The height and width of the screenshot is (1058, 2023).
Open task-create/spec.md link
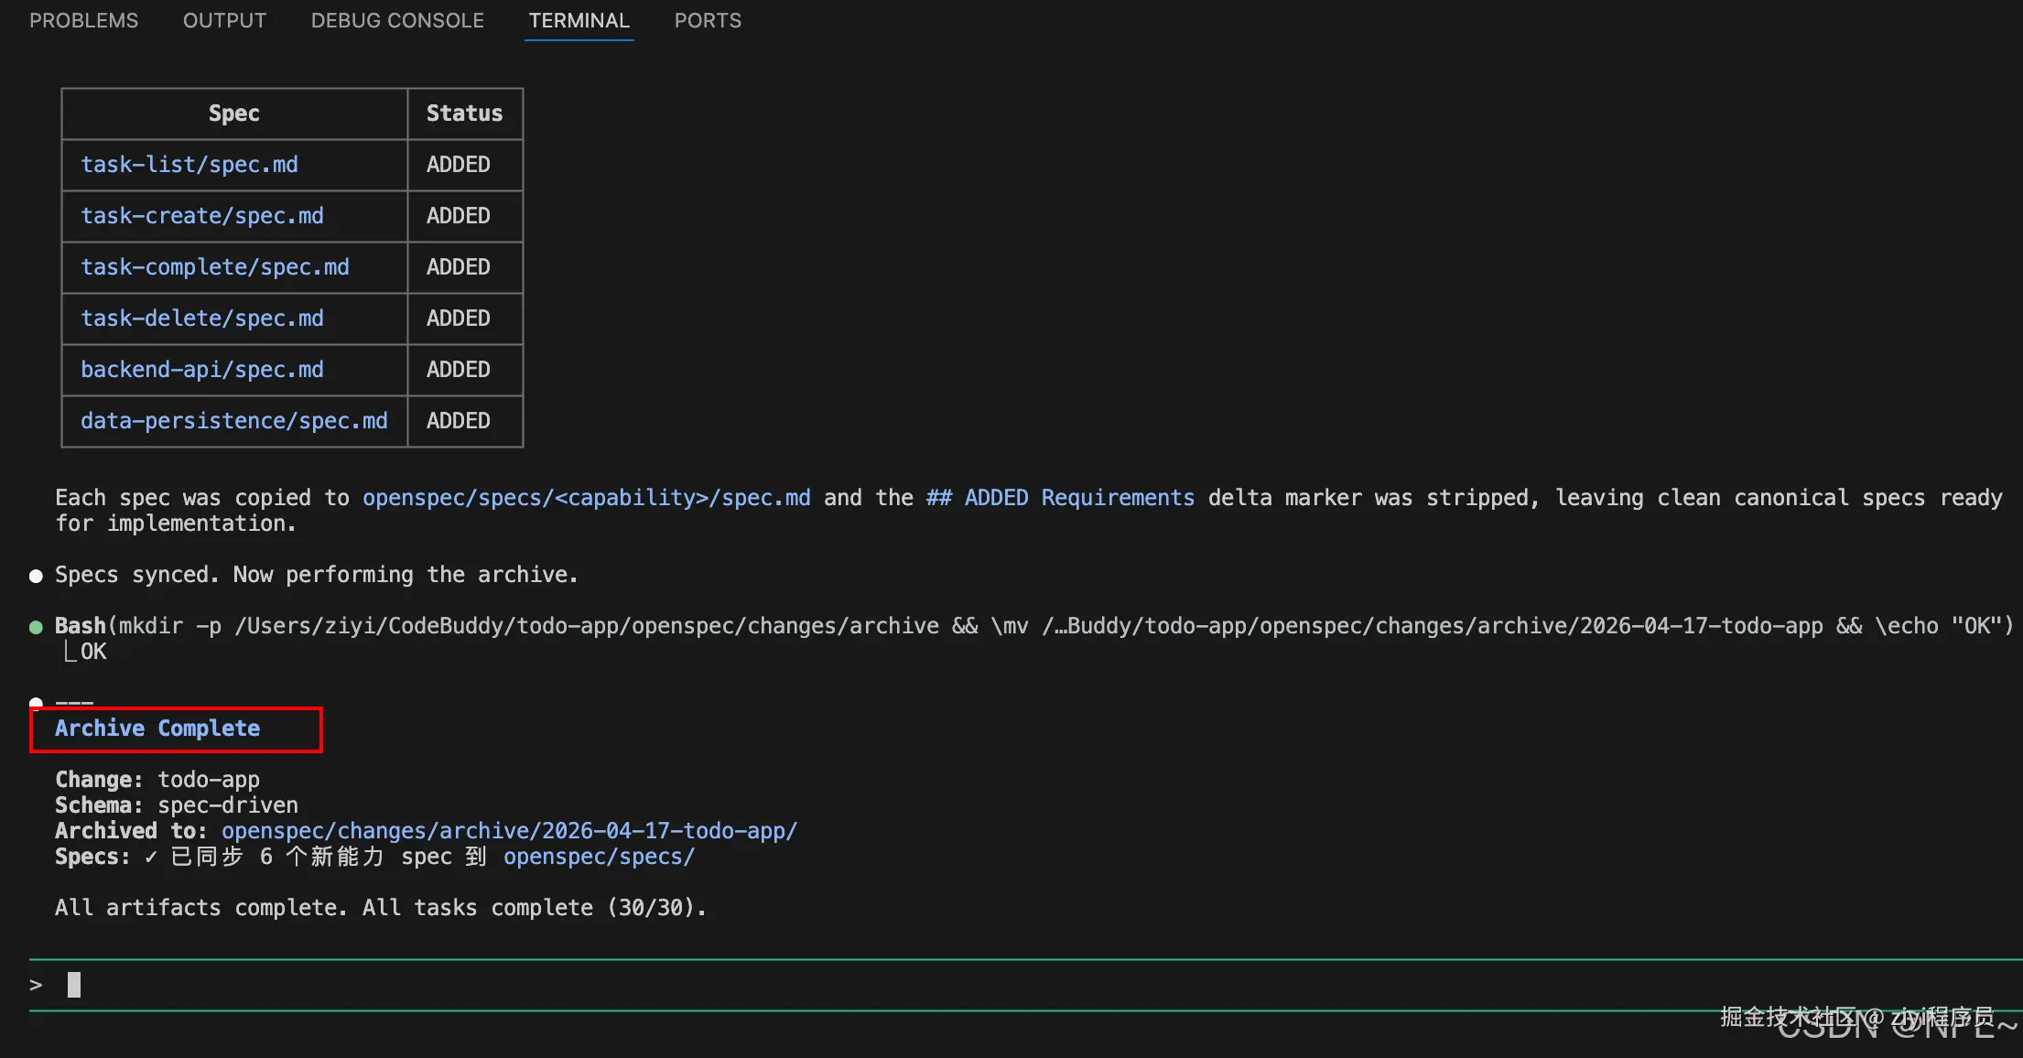coord(202,216)
